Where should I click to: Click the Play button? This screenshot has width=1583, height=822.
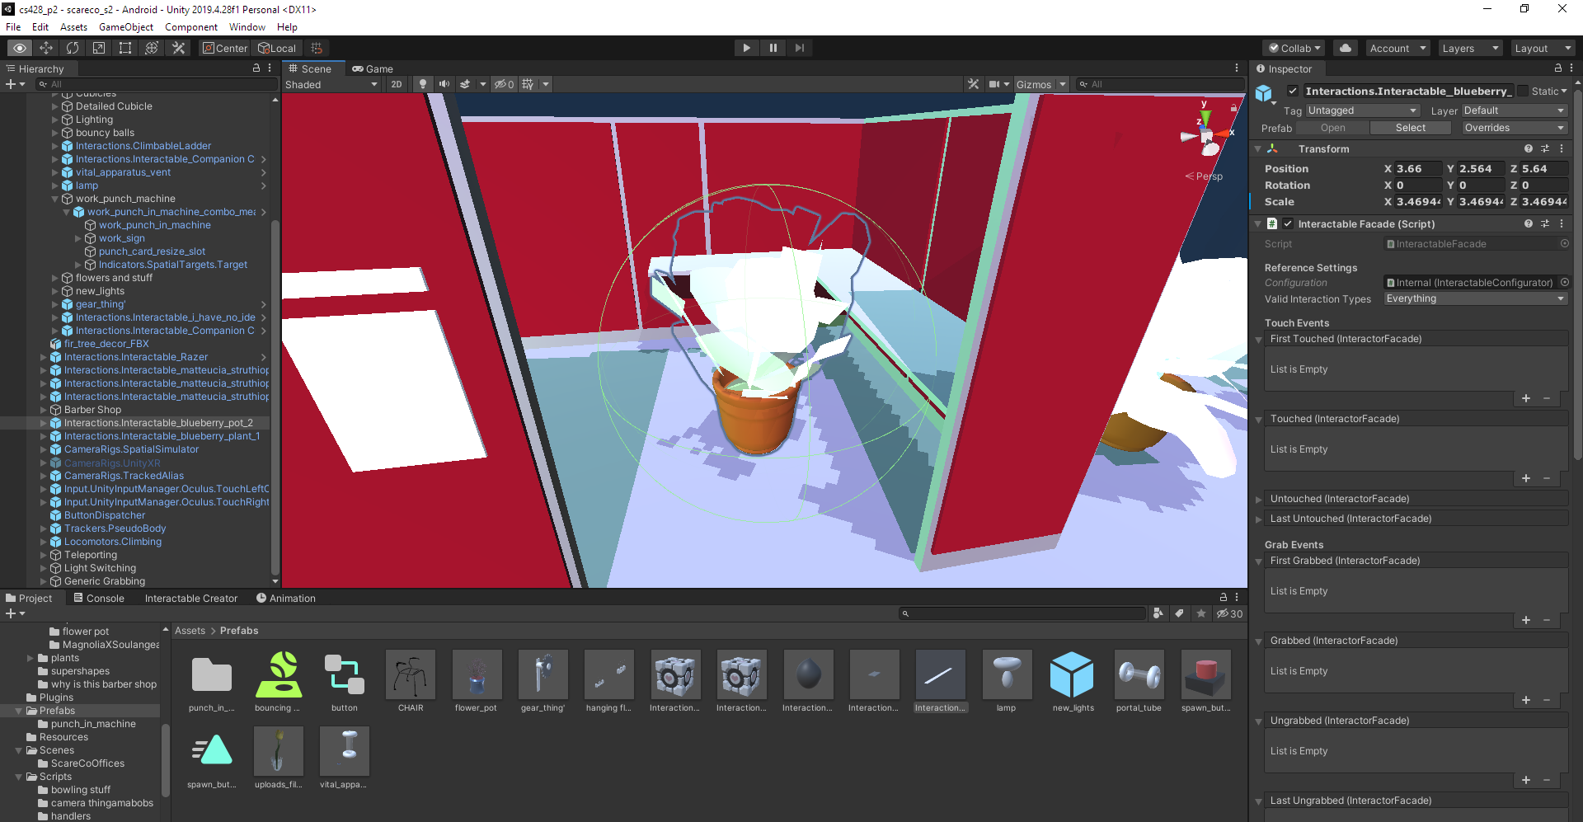(746, 48)
